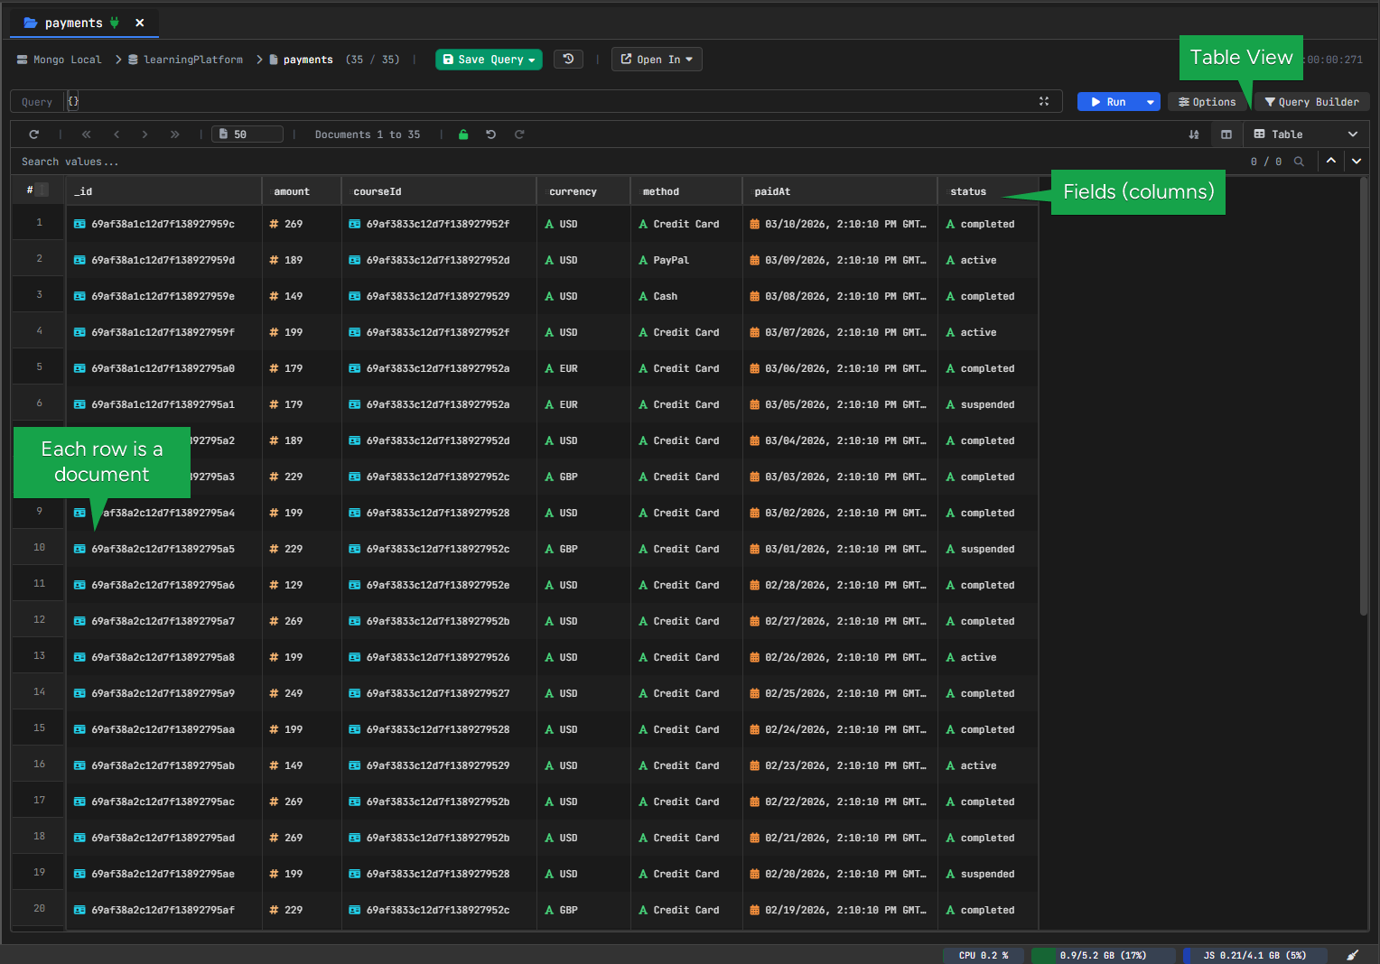The height and width of the screenshot is (964, 1380).
Task: Open the Run button dropdown arrow
Action: tap(1151, 102)
